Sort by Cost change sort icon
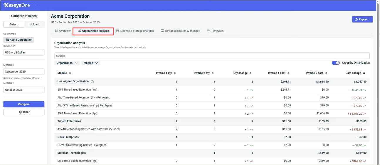The height and width of the screenshot is (165, 380). point(364,73)
